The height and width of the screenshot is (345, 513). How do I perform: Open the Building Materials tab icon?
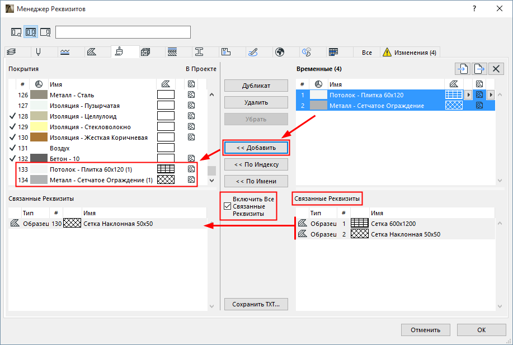(172, 51)
